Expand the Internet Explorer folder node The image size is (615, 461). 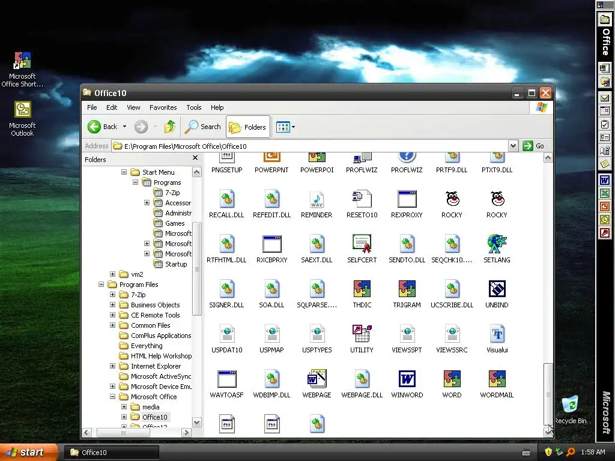(112, 366)
